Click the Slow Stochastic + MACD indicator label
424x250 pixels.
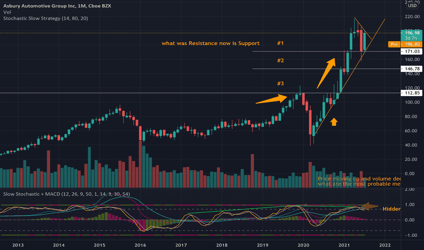(x=66, y=194)
